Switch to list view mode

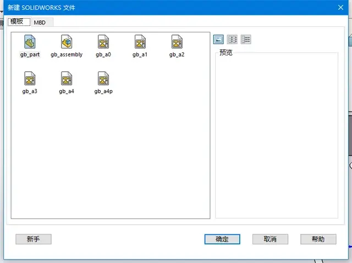[232, 40]
